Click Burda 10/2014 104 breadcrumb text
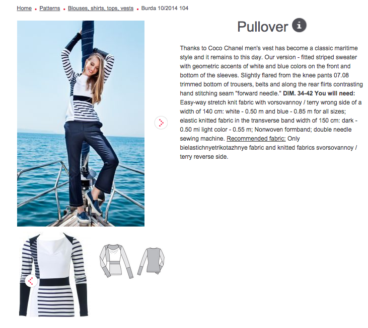Screen dimensions: 368x328 165,8
